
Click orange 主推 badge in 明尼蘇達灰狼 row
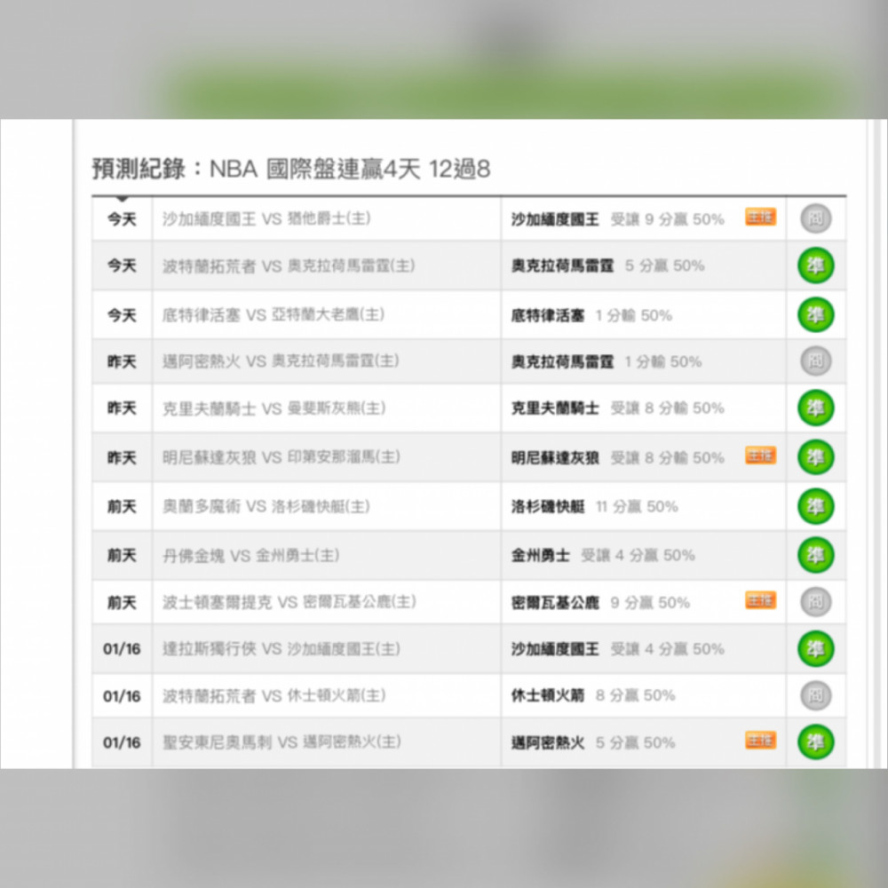pos(761,456)
